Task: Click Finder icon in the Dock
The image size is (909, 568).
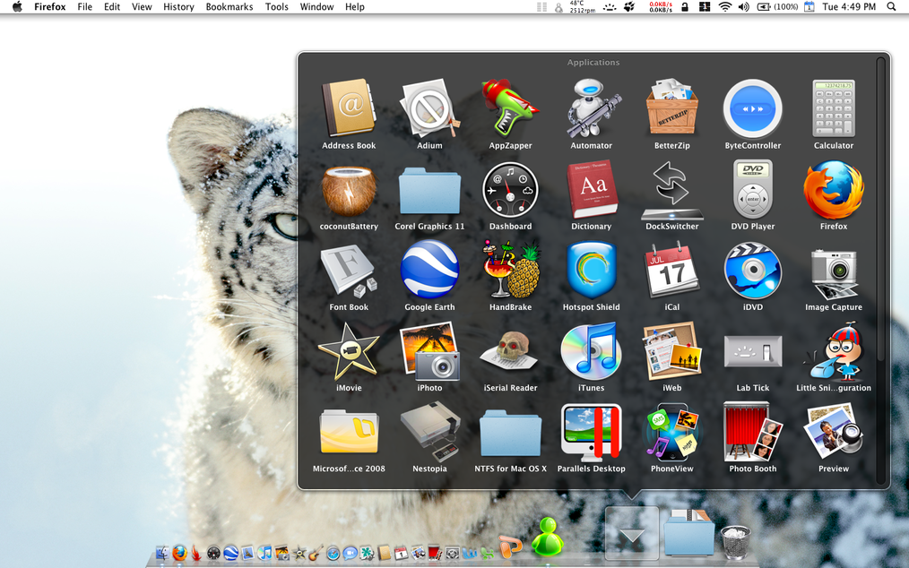Action: tap(163, 553)
